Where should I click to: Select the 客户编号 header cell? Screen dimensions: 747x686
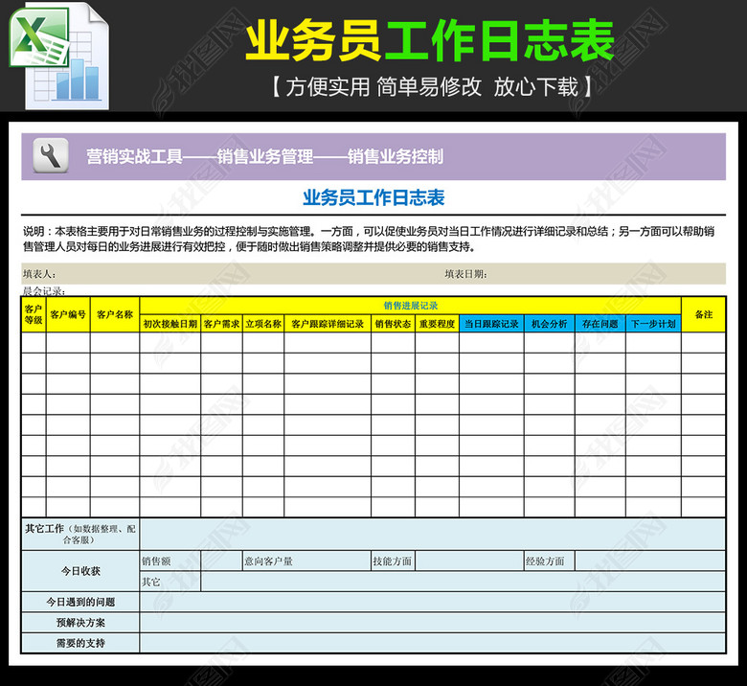click(68, 314)
